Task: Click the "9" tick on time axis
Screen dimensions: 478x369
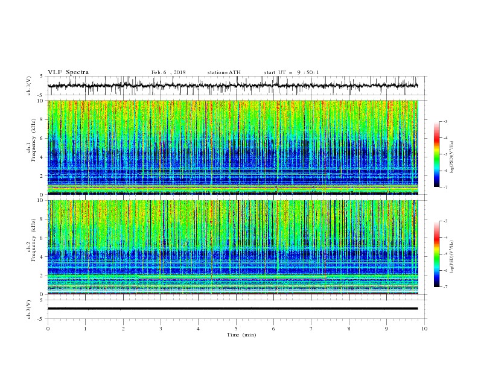Action: click(x=386, y=329)
